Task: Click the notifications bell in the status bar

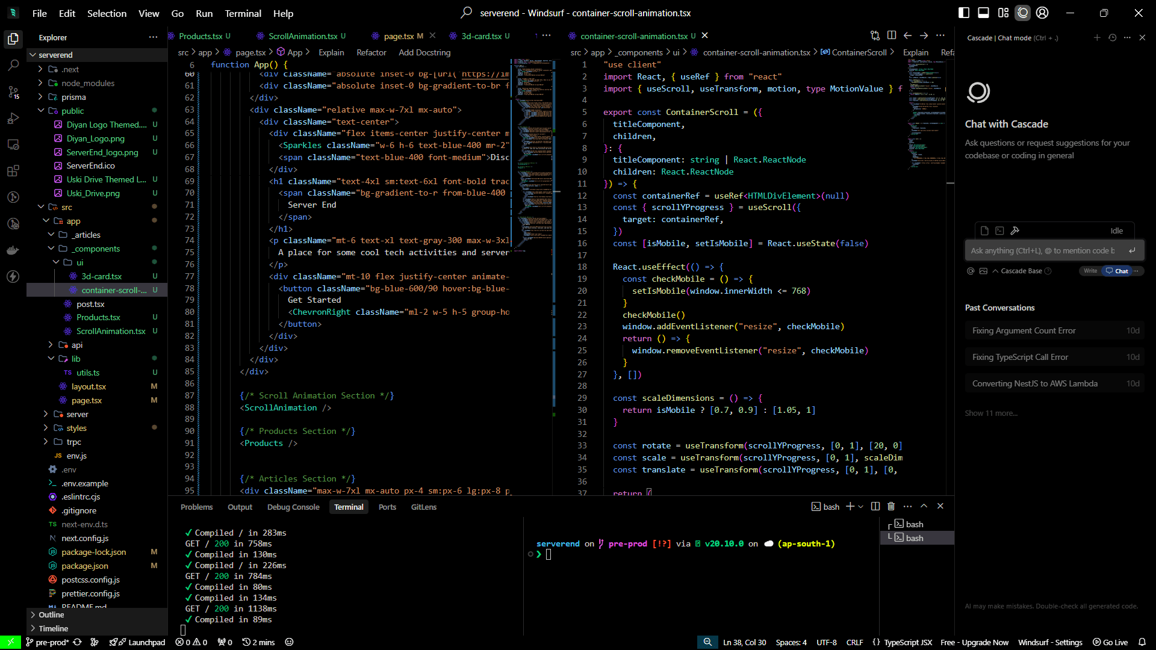Action: [1142, 642]
